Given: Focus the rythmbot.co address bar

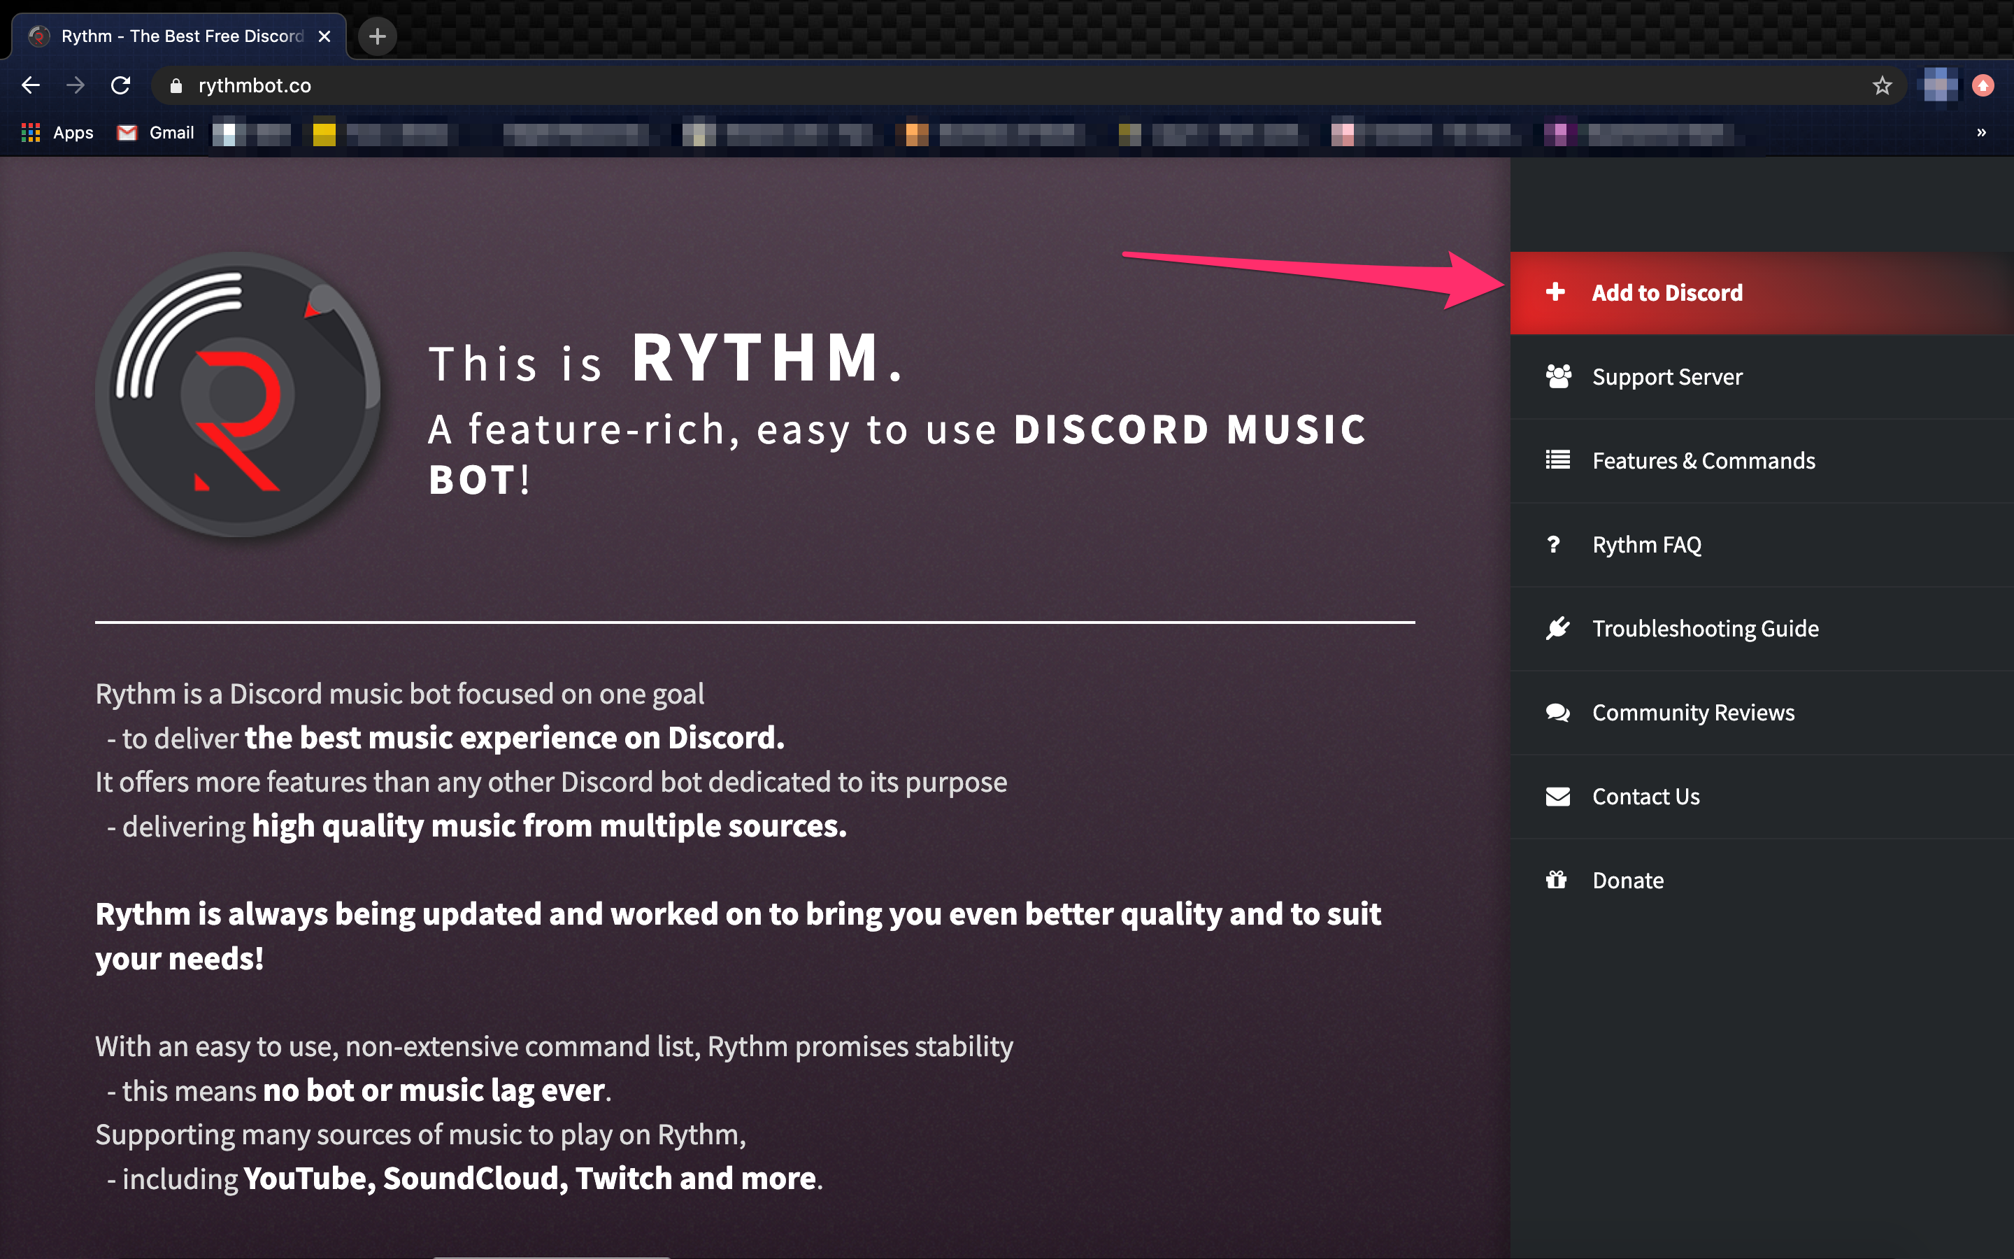Looking at the screenshot, I should [x=1029, y=85].
